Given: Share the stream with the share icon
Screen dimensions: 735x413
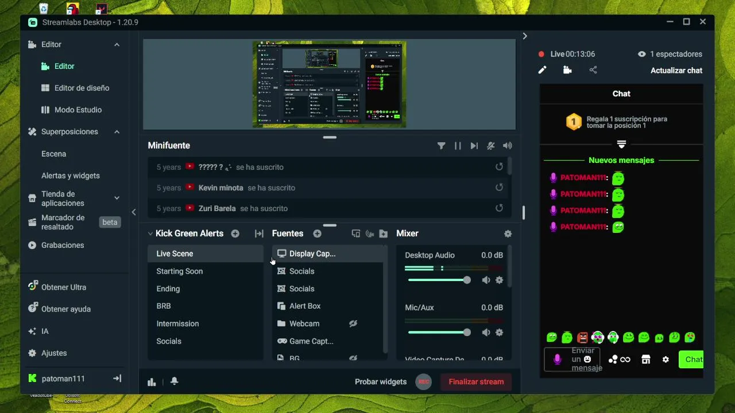Looking at the screenshot, I should tap(593, 70).
